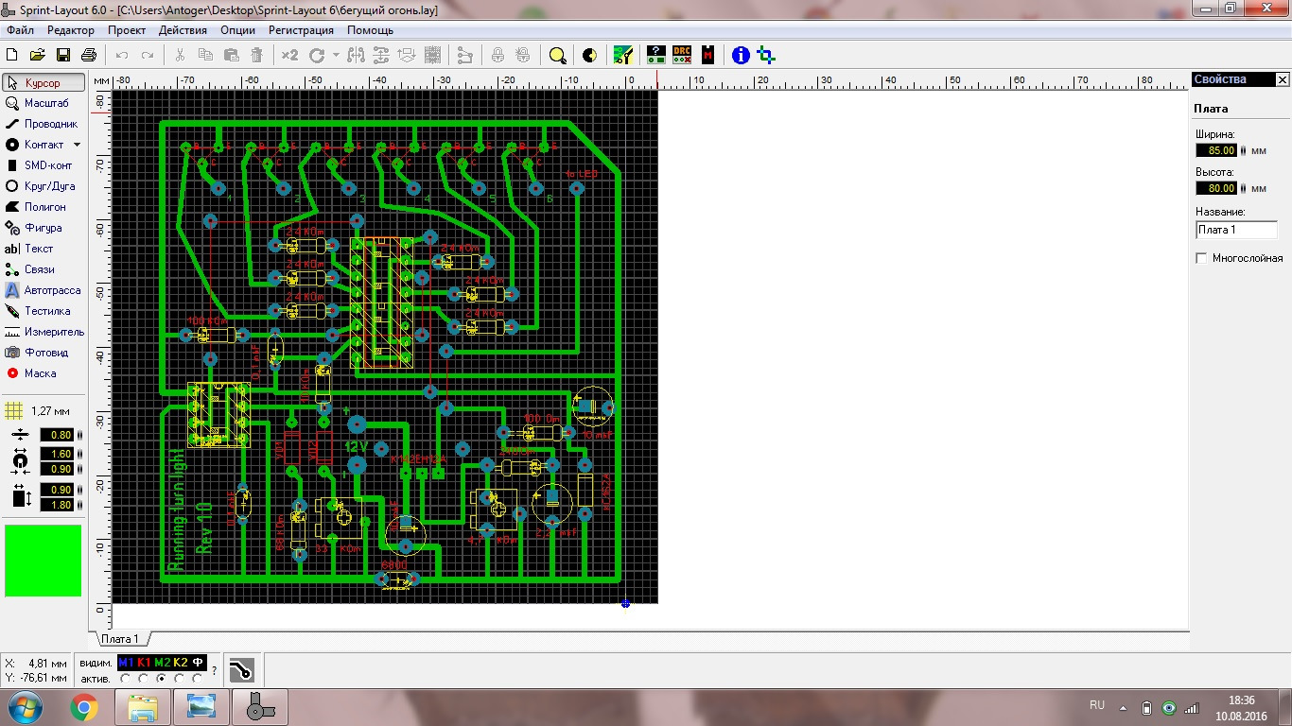Set K1 as the active layer radio
Viewport: 1292px width, 726px height.
[x=143, y=678]
